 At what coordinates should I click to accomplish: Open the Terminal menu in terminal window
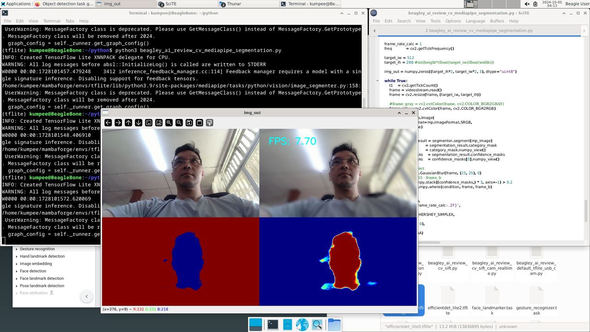[52, 21]
